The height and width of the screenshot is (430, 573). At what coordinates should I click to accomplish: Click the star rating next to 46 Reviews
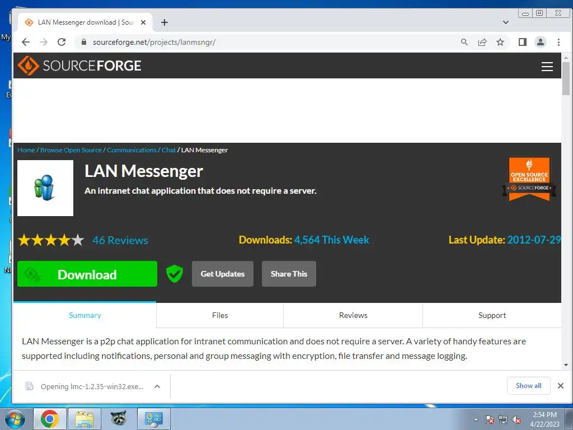click(x=51, y=240)
